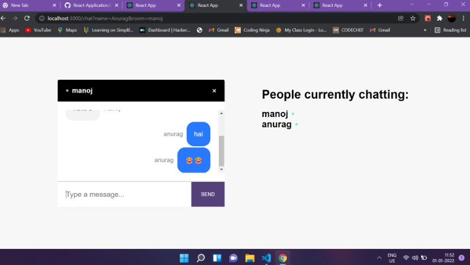470x265 pixels.
Task: Open the tab search dropdown
Action: click(412, 5)
